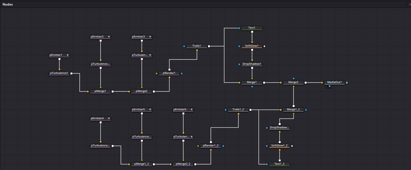
Task: Click the blue mask arrow above Merge2
Action: click(x=293, y=79)
